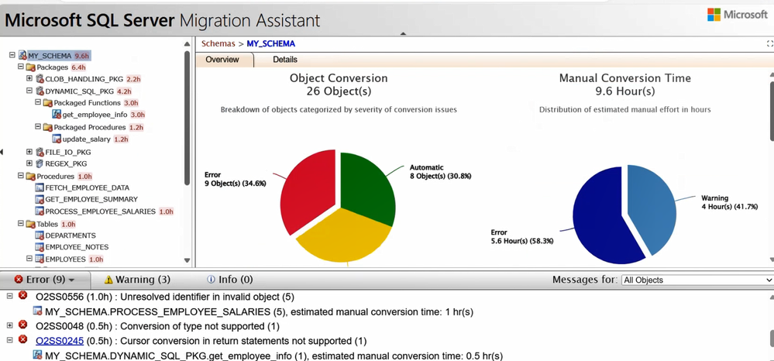Collapse the Tables tree node
The height and width of the screenshot is (361, 774).
coord(21,223)
